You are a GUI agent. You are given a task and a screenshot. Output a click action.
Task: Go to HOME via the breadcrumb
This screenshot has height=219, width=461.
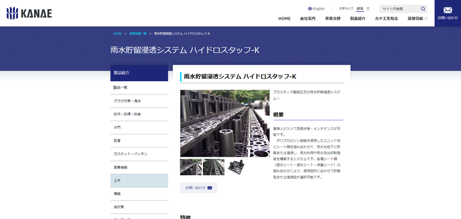tap(118, 34)
